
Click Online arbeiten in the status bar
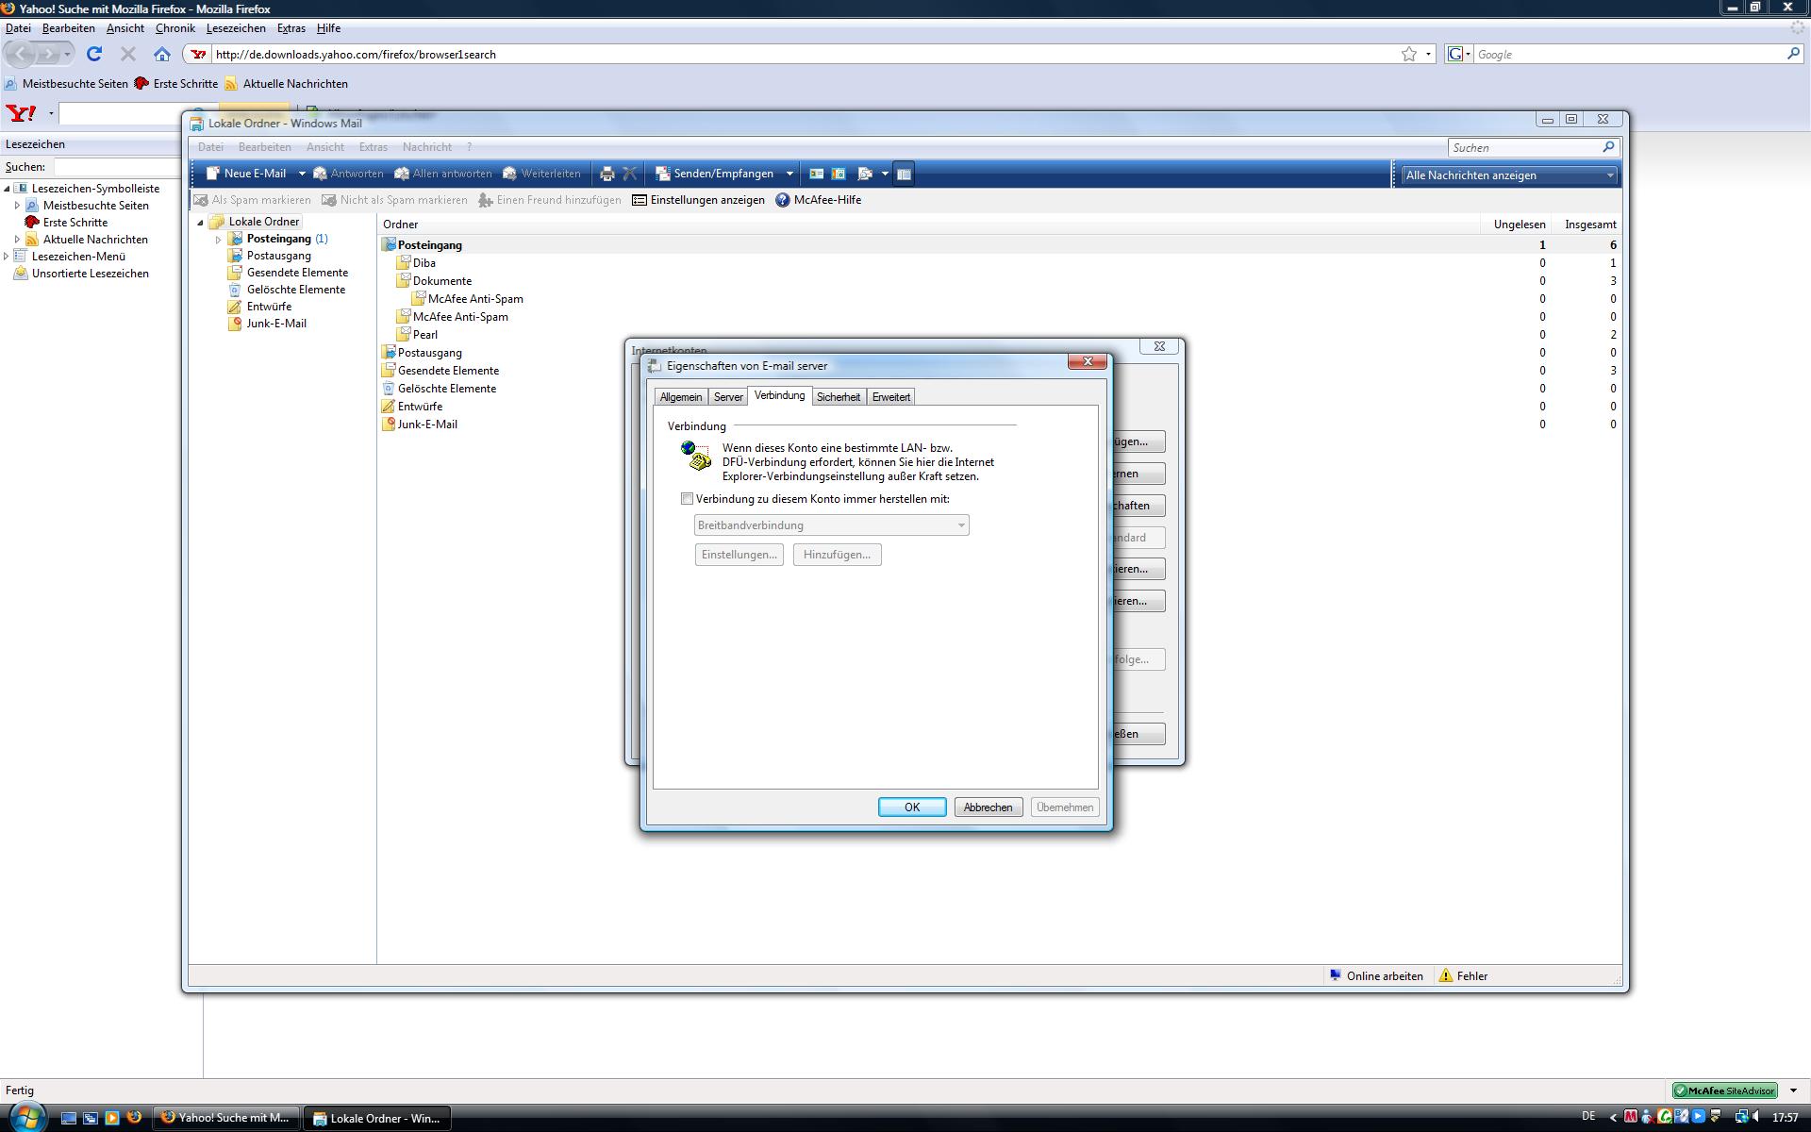coord(1376,975)
